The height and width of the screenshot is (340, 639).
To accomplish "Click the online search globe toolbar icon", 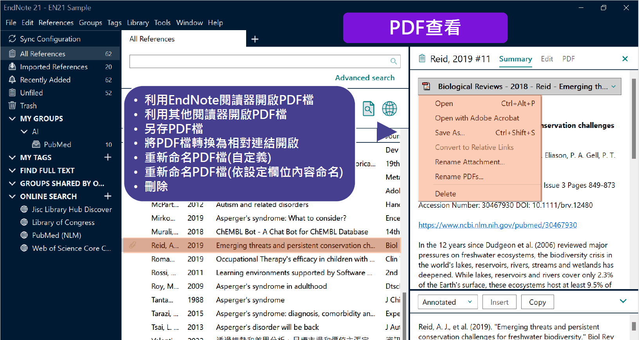I will click(x=389, y=109).
